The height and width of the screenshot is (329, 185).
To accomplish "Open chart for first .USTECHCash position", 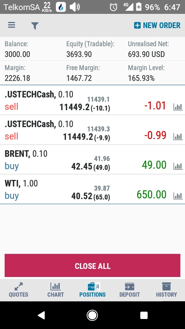I will coord(178,107).
